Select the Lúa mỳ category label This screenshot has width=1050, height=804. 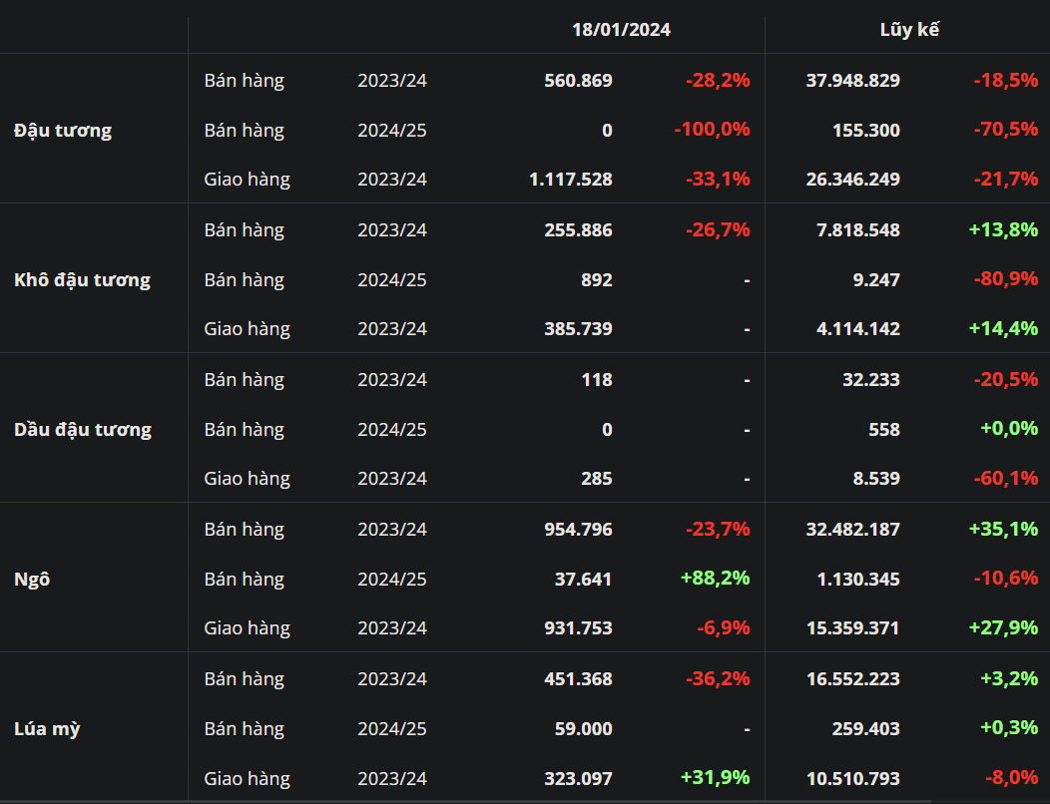(47, 729)
